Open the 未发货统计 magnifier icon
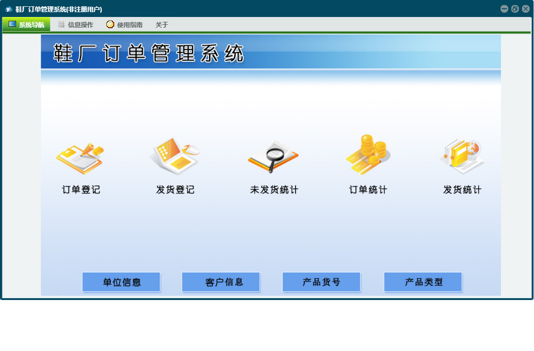This screenshot has width=534, height=351. (273, 157)
